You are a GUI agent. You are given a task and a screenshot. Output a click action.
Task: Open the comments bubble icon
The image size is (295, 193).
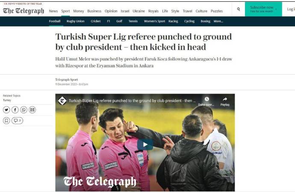[17, 121]
